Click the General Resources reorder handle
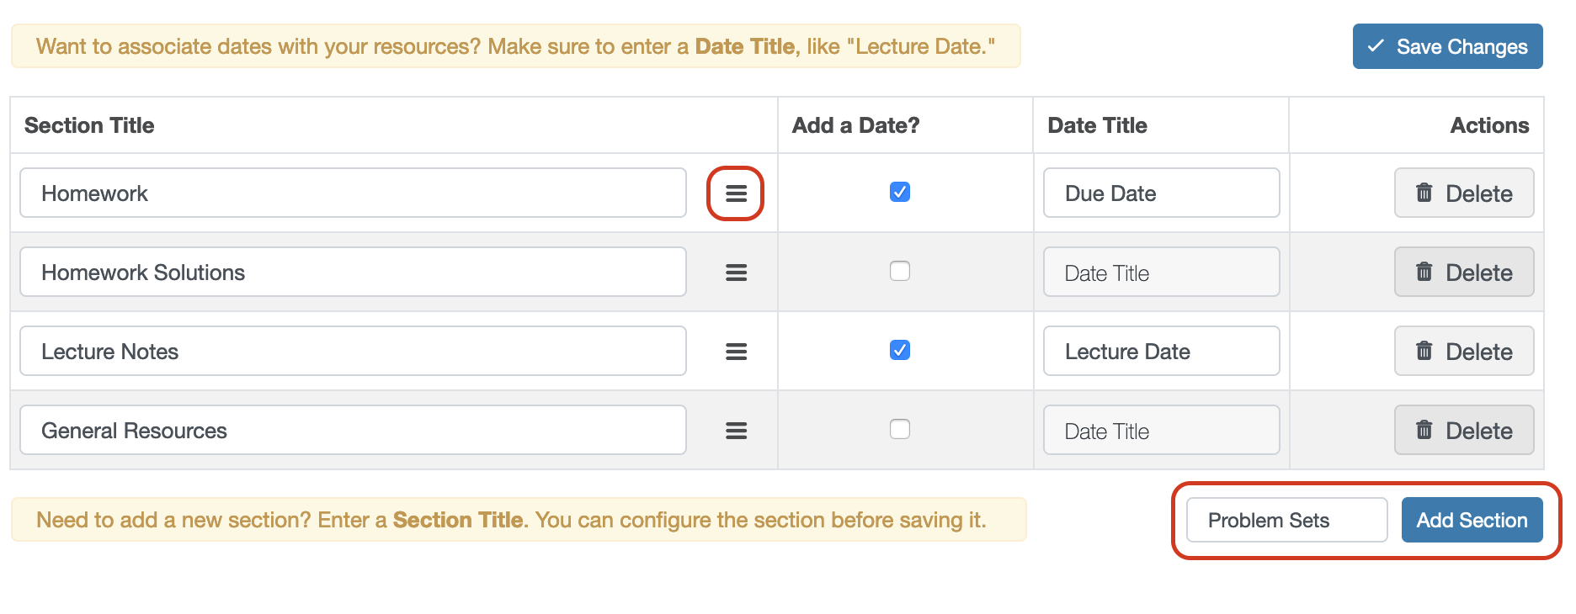 pyautogui.click(x=736, y=431)
